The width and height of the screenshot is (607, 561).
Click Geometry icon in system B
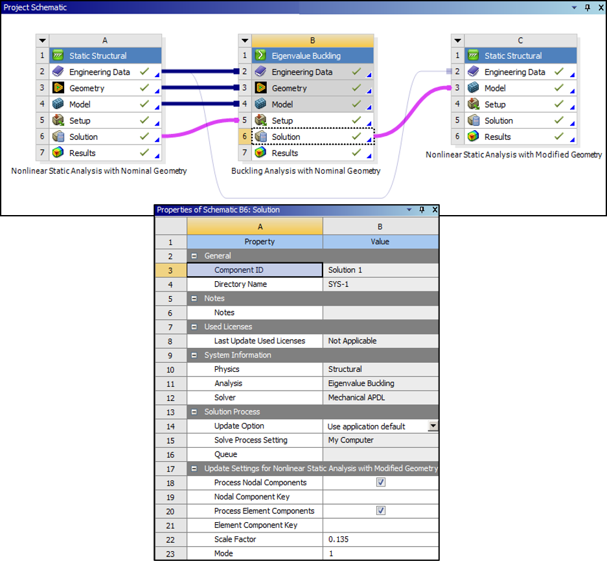click(x=260, y=88)
